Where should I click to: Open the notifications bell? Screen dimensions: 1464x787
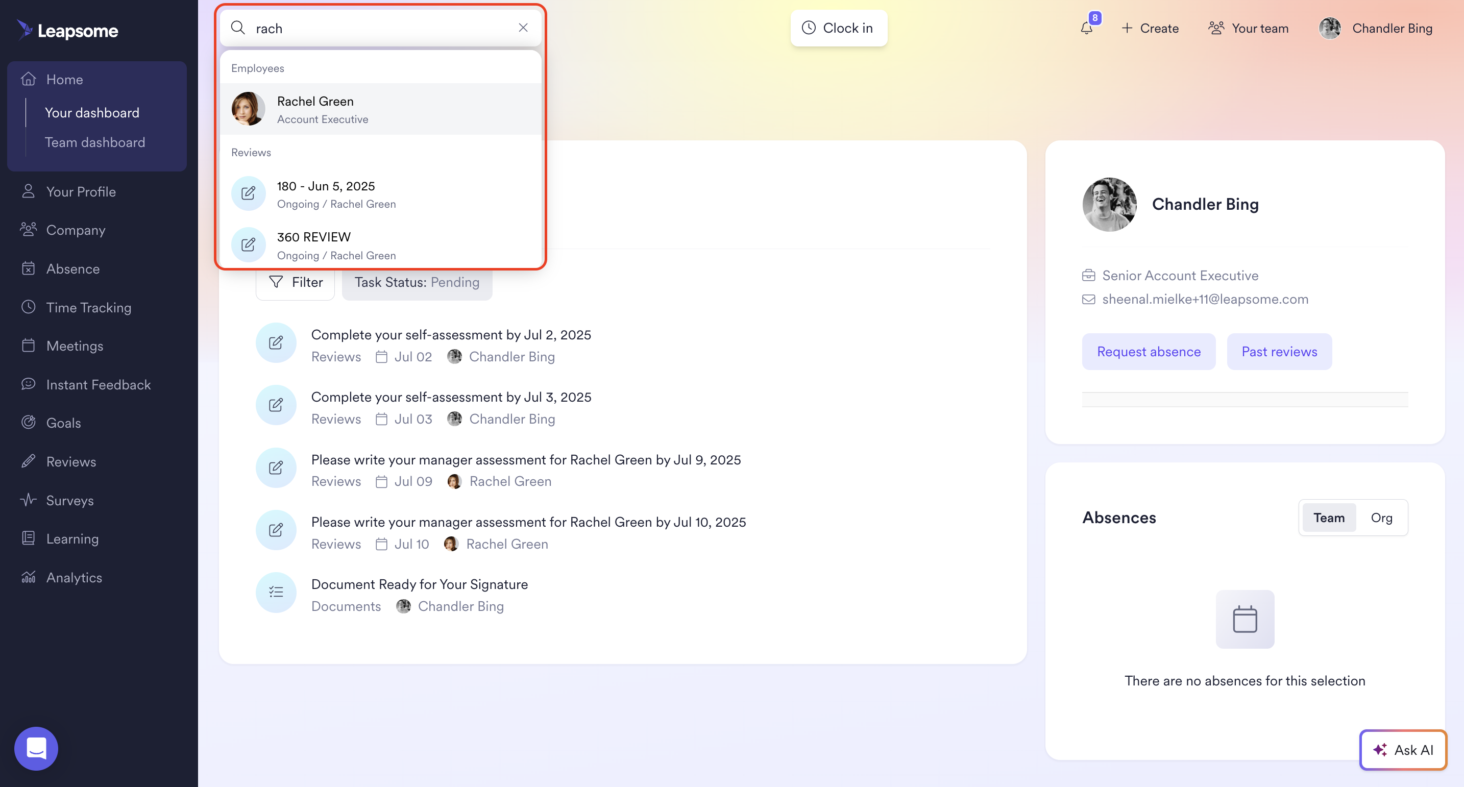click(x=1087, y=28)
